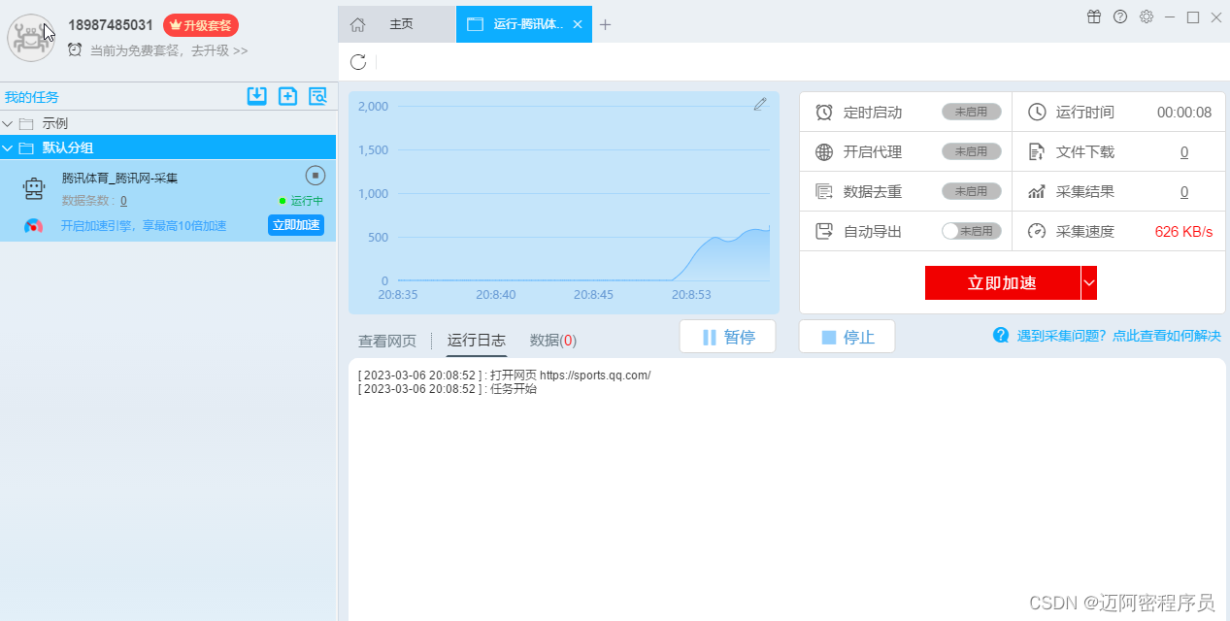Open 我的任务 heading
1230x621 pixels.
31,97
